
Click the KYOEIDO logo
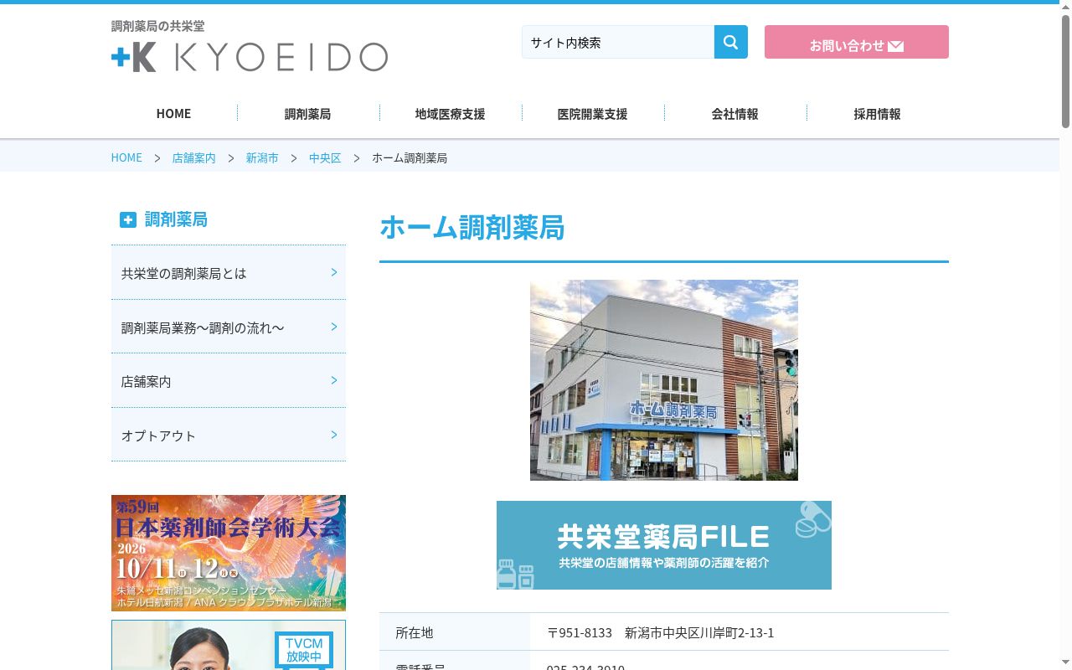click(250, 57)
